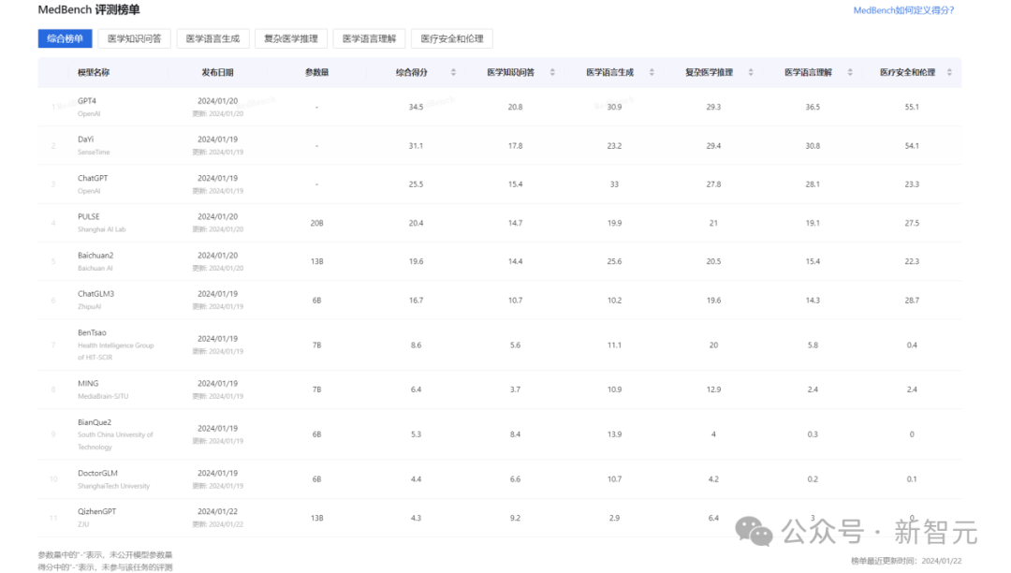Click DaYi's 综合得分 value 31.1

coord(416,146)
